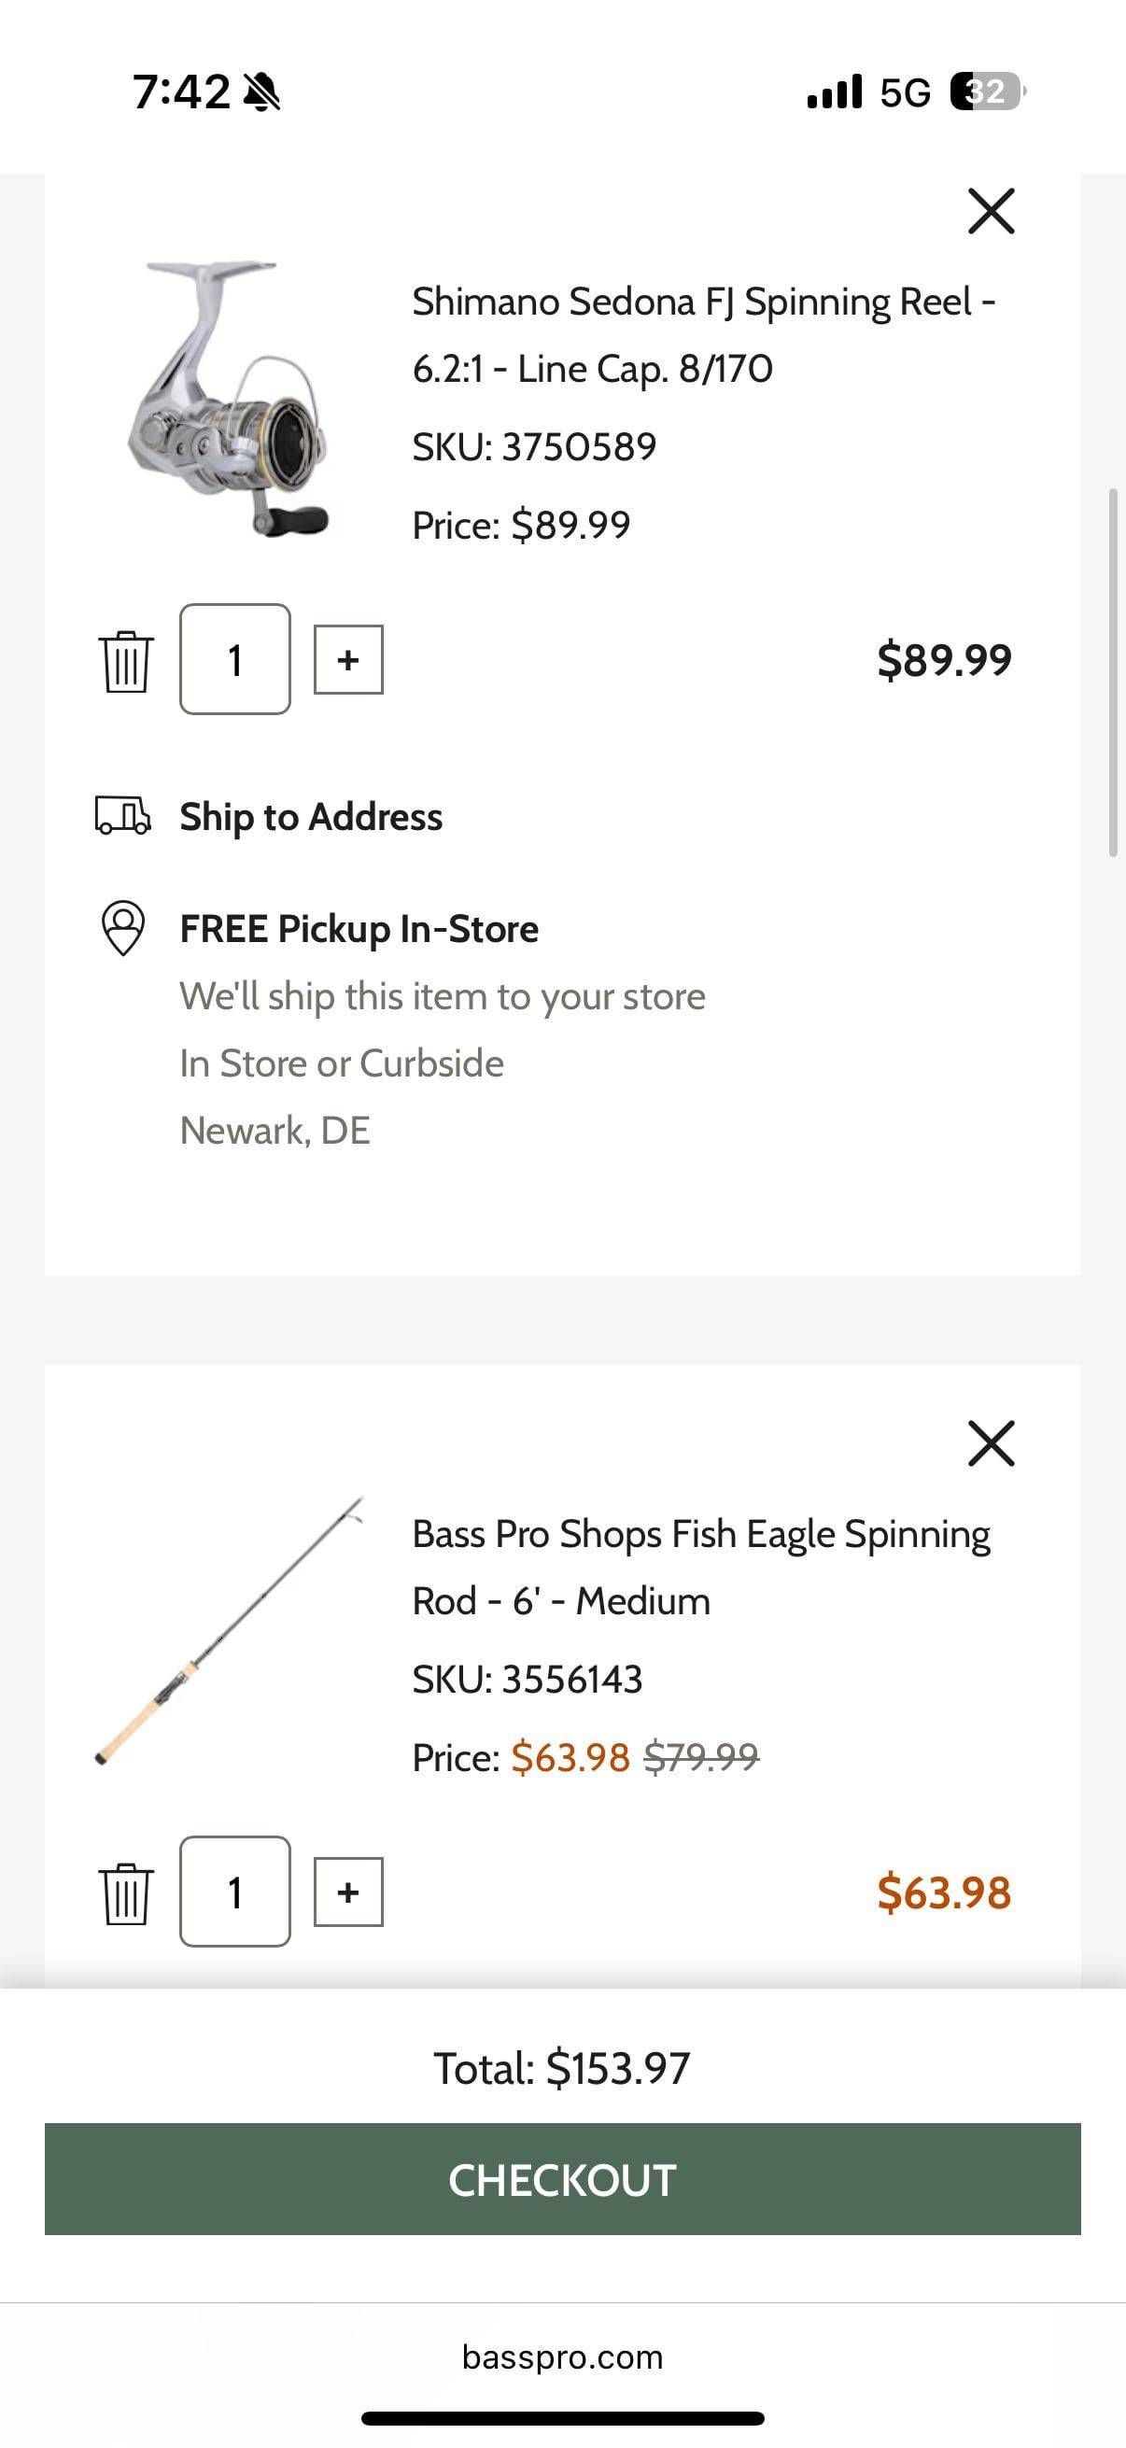Viewport: 1126px width, 2448px height.
Task: Remove Fish Eagle rod using X icon
Action: pos(991,1443)
